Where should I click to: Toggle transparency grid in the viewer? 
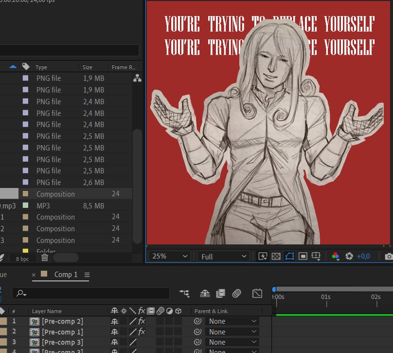point(276,256)
